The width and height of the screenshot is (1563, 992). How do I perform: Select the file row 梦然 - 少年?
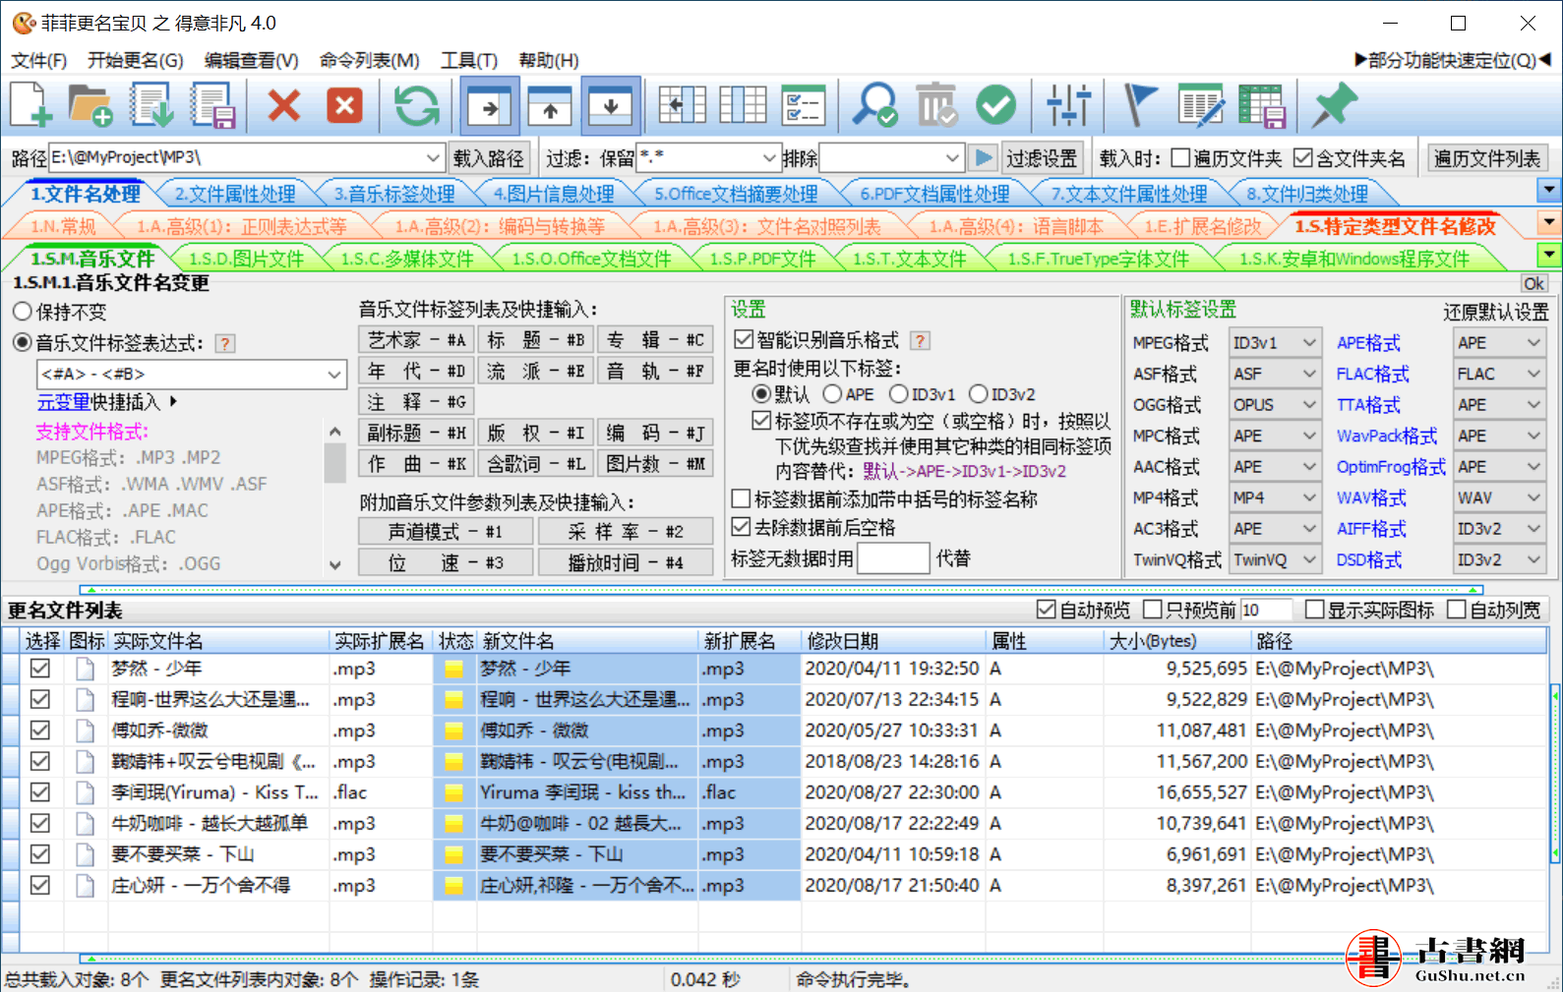click(x=773, y=669)
